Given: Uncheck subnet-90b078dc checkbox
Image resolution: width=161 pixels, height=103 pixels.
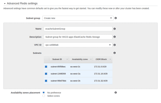Looking at the screenshot, I should tap(46, 81).
